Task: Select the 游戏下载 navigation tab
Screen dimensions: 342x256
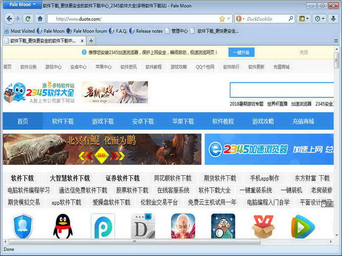Action: click(x=103, y=121)
